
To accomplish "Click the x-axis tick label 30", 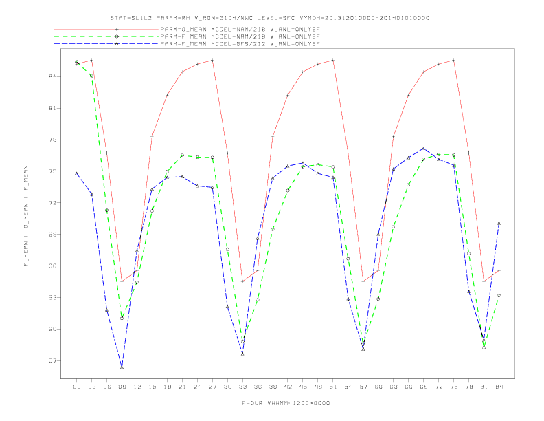I will (x=227, y=387).
